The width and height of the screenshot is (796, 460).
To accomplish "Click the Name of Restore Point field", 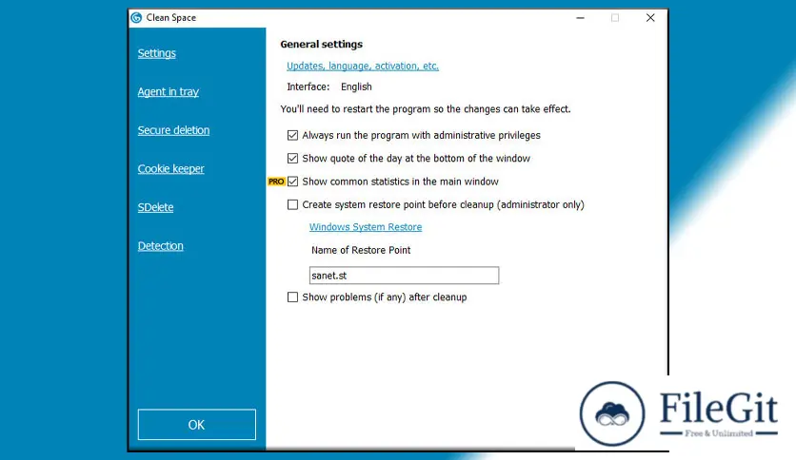I will pyautogui.click(x=404, y=276).
